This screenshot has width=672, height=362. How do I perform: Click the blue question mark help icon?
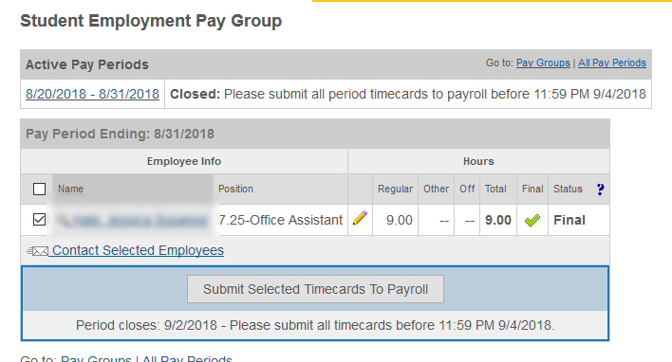pyautogui.click(x=601, y=190)
